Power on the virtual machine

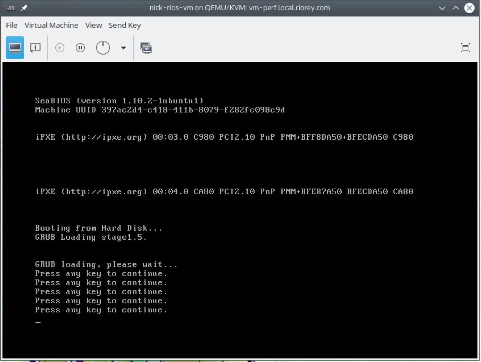coord(60,48)
